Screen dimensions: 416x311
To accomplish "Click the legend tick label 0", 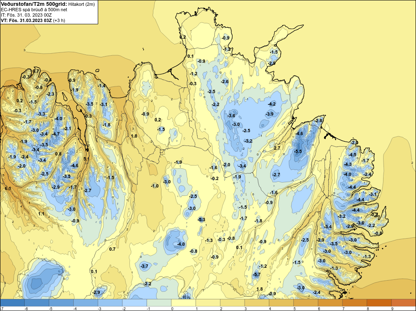I will click(172, 309).
